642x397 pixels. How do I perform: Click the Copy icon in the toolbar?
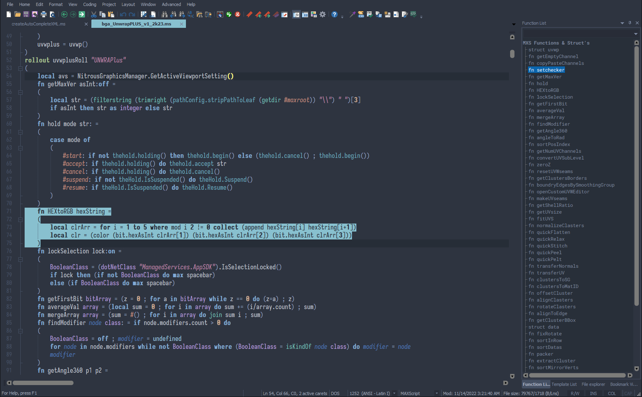102,14
